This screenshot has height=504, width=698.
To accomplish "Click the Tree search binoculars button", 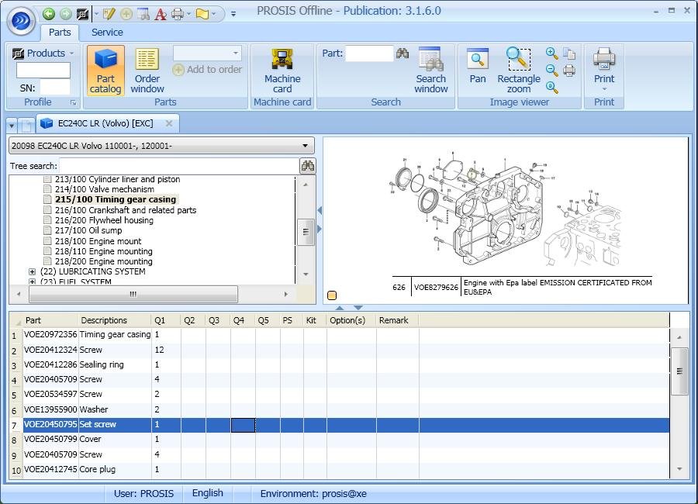I will click(x=308, y=166).
